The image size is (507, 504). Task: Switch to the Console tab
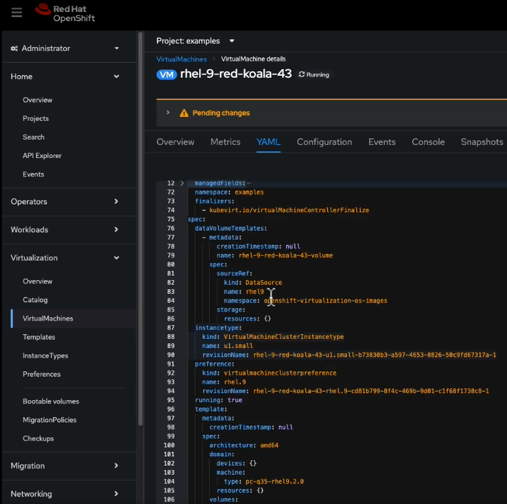(x=428, y=142)
